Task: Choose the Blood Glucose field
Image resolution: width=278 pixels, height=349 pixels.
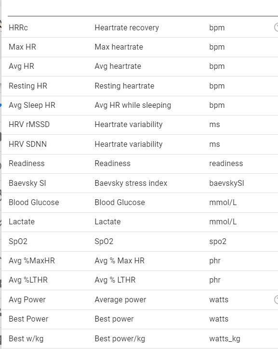Action: coord(140,203)
